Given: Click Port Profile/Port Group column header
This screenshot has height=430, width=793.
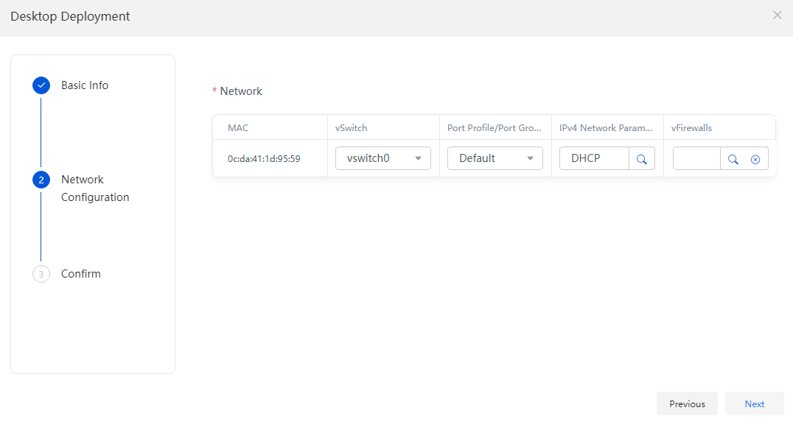Looking at the screenshot, I should pos(494,128).
